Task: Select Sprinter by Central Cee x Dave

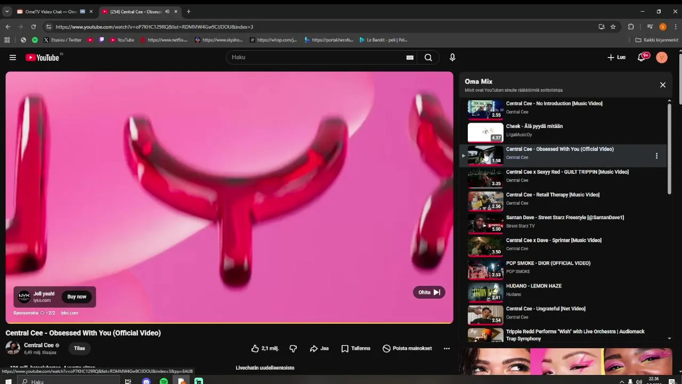Action: (x=563, y=247)
